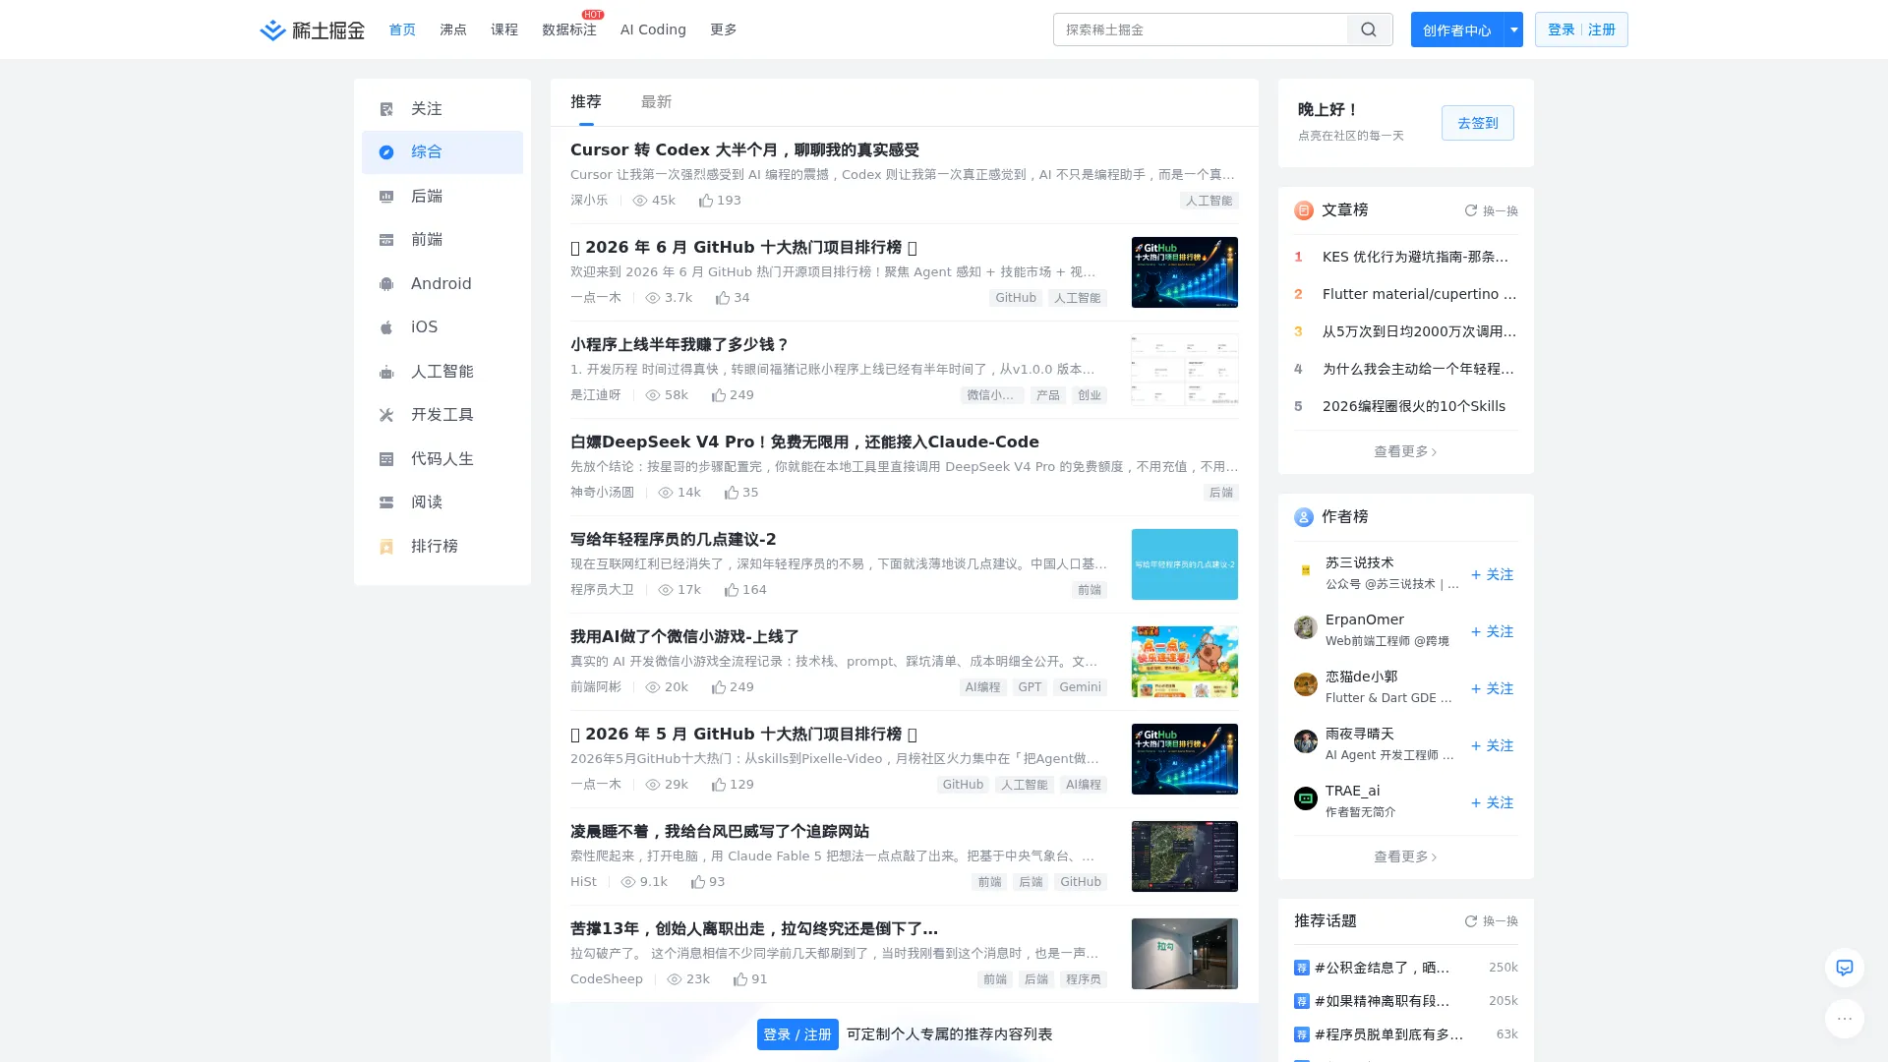The width and height of the screenshot is (1888, 1062).
Task: Click the bottom 登录 / 注册 button
Action: (797, 1034)
